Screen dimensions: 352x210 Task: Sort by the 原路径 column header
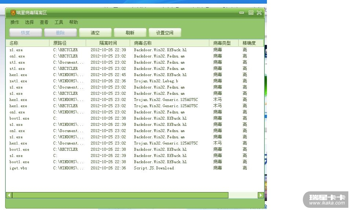pos(67,43)
